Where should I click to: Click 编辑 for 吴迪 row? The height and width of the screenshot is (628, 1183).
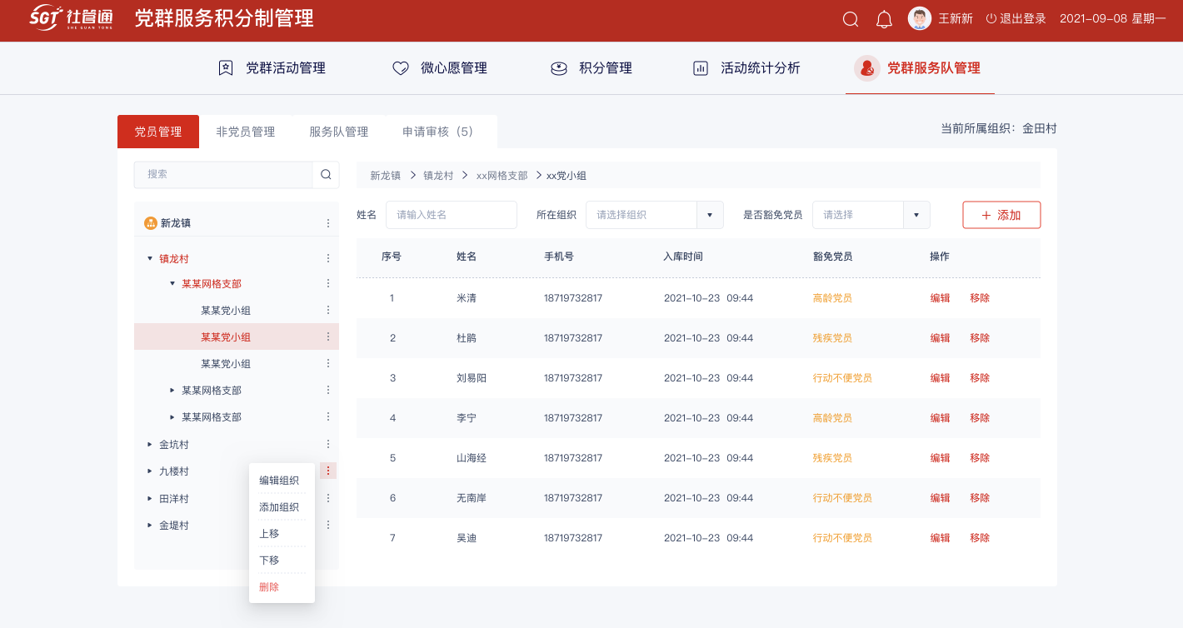[940, 538]
